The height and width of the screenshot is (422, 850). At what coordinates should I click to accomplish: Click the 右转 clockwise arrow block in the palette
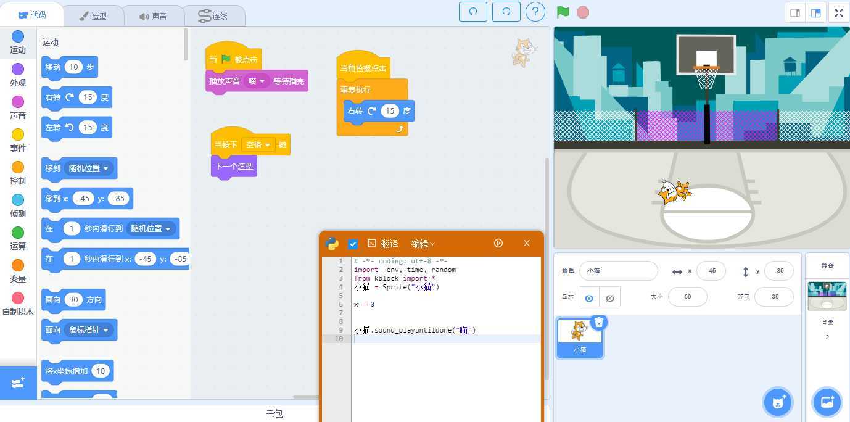click(76, 97)
